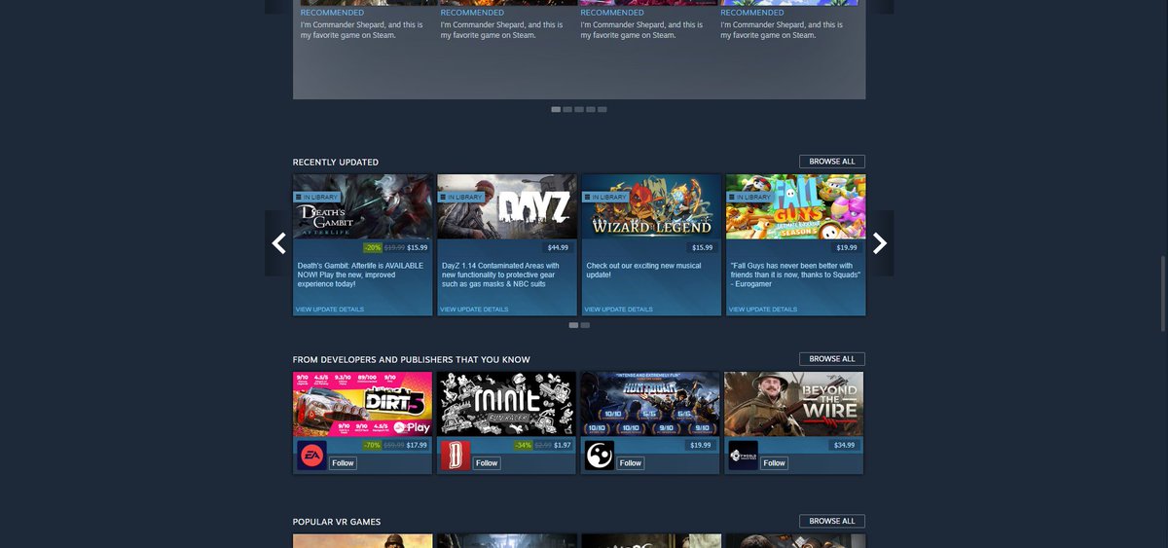
Task: Click In Library badge on Fall Guys
Action: (x=749, y=197)
